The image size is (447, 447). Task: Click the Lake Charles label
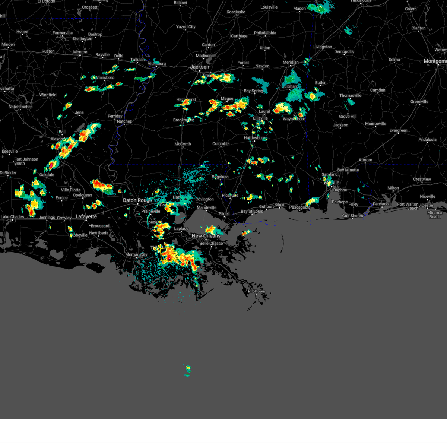[x=12, y=217]
